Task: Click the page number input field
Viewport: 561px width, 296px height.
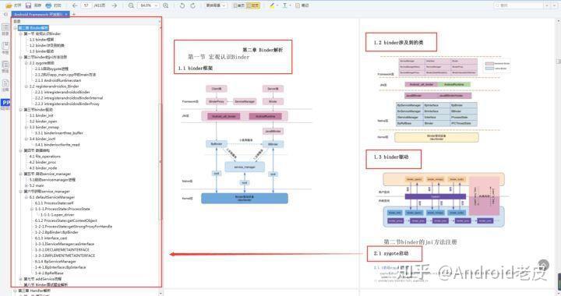Action: [x=86, y=5]
